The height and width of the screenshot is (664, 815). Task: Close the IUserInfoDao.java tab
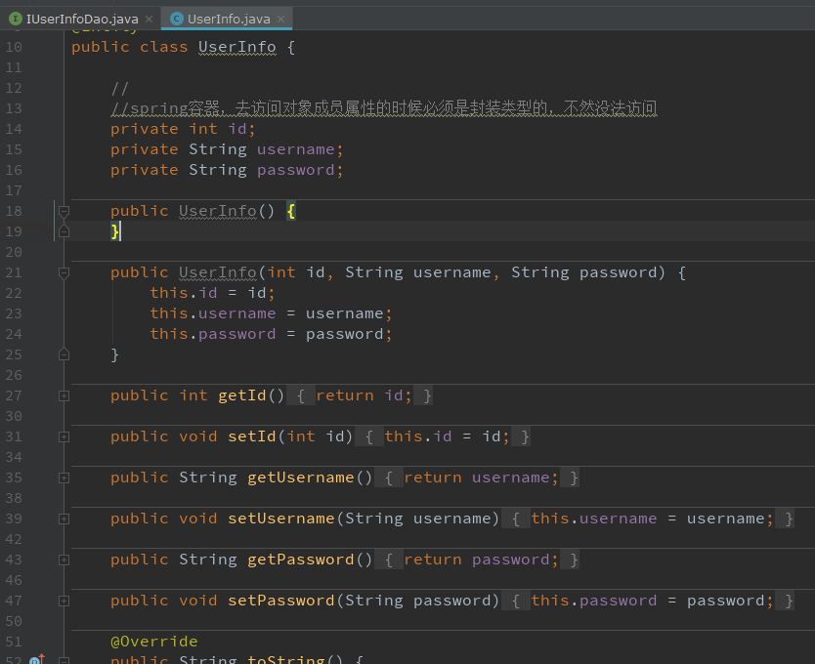[150, 20]
